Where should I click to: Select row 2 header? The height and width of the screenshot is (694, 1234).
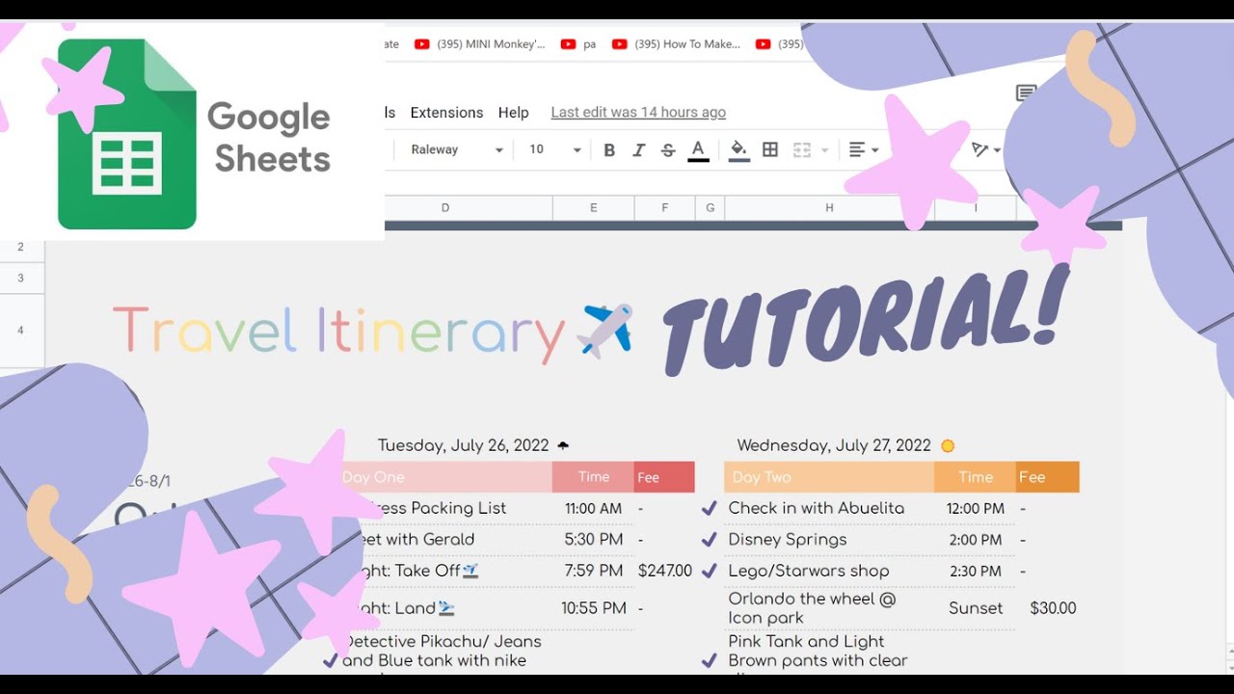click(21, 248)
